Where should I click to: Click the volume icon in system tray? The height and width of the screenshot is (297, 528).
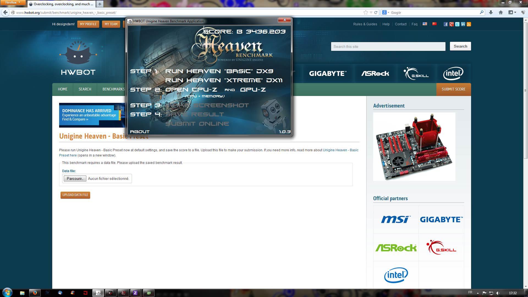click(498, 293)
